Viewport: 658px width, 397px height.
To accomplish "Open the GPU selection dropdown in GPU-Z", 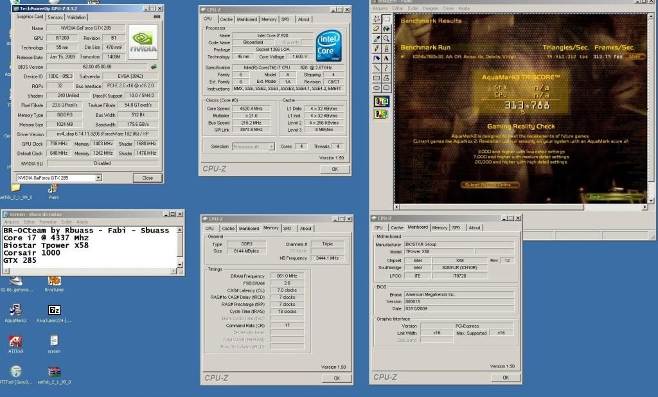I will 98,178.
